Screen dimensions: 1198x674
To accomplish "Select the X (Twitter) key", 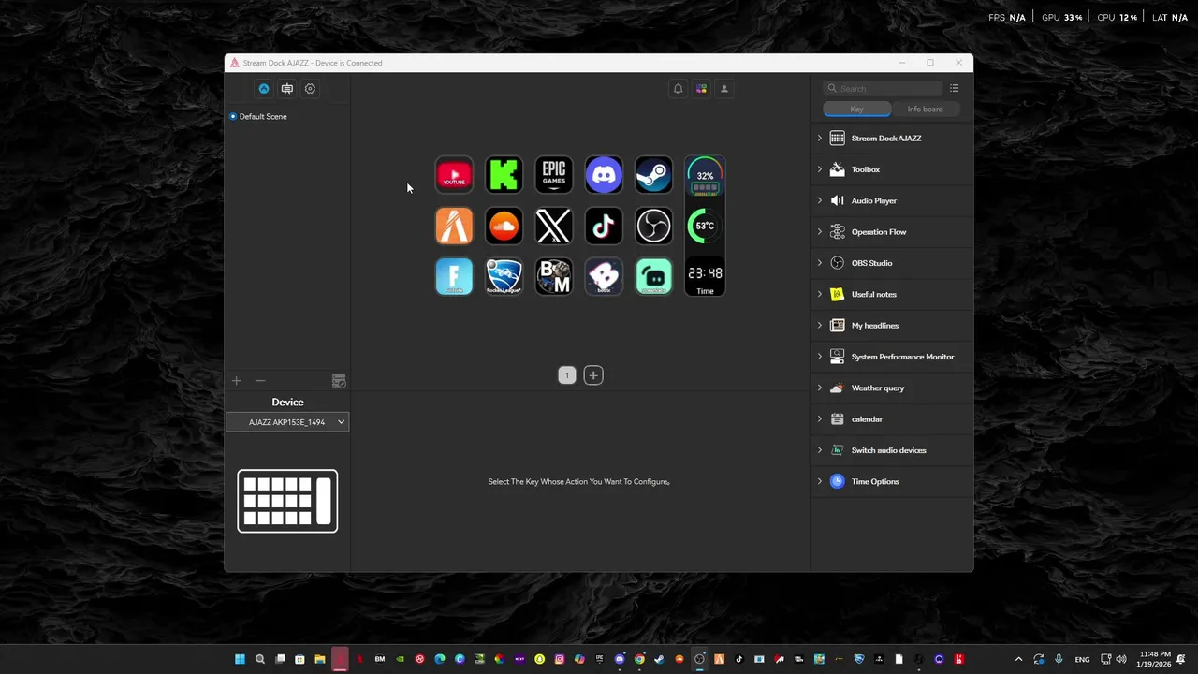I will point(554,226).
